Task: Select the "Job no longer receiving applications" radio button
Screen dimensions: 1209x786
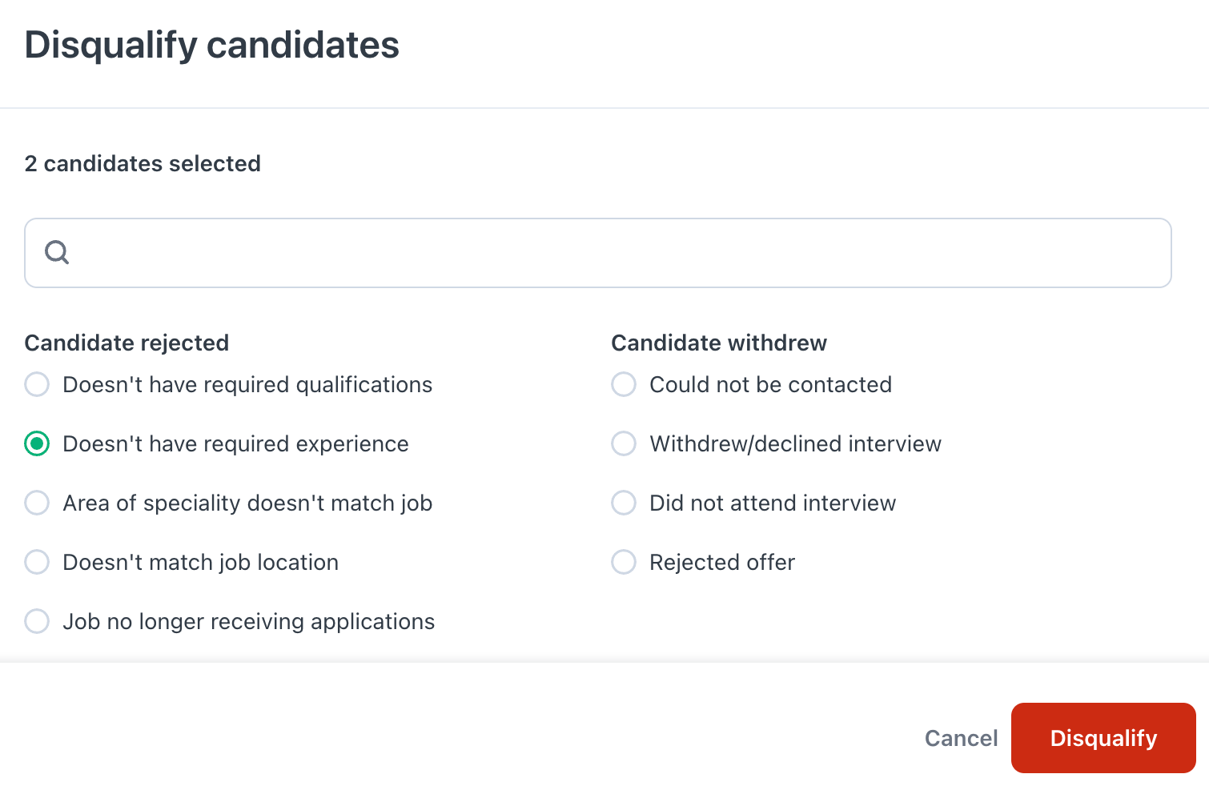Action: coord(37,621)
